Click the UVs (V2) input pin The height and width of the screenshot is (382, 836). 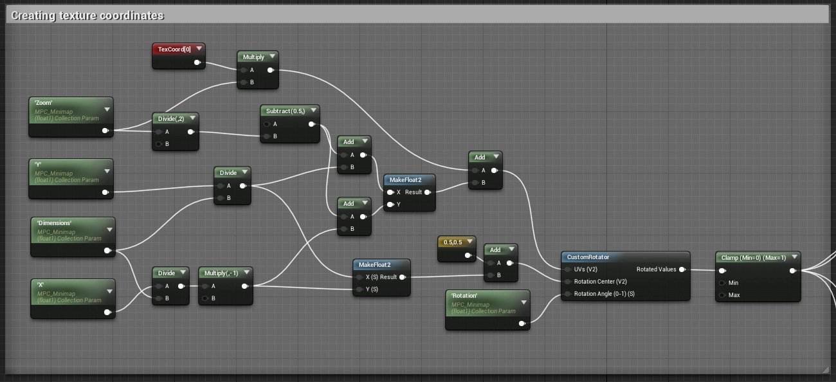coord(567,269)
